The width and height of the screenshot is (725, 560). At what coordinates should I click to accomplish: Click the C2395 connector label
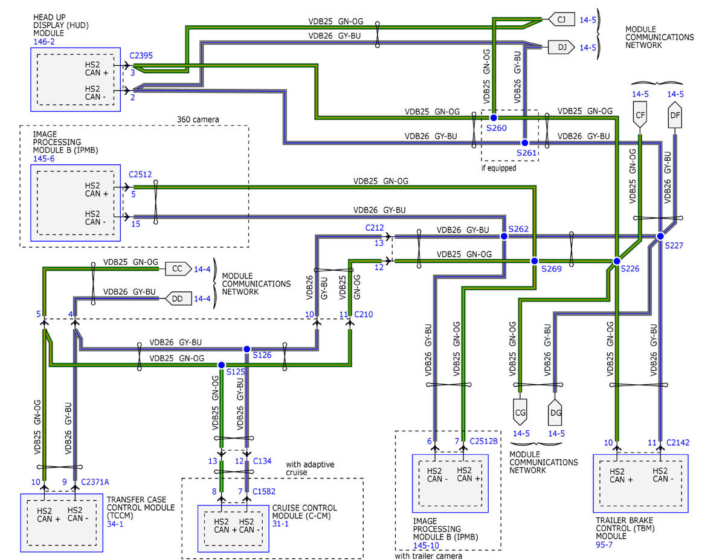(x=141, y=55)
